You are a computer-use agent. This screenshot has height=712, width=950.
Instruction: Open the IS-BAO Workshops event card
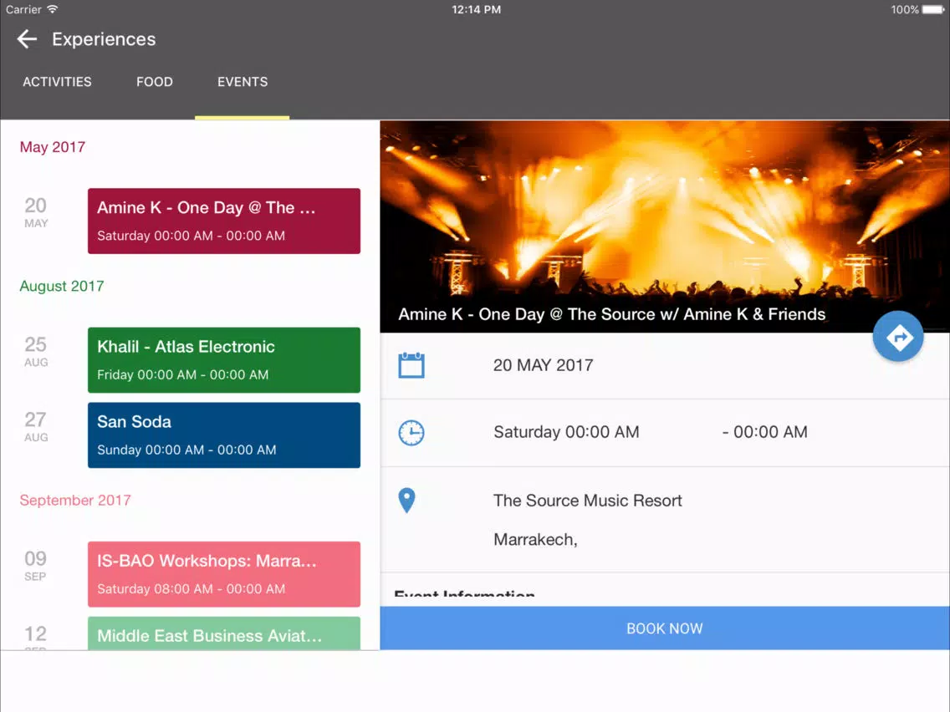pyautogui.click(x=224, y=574)
